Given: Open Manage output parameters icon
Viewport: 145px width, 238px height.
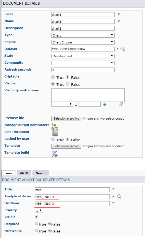Looking at the screenshot, I should pyautogui.click(x=55, y=126).
